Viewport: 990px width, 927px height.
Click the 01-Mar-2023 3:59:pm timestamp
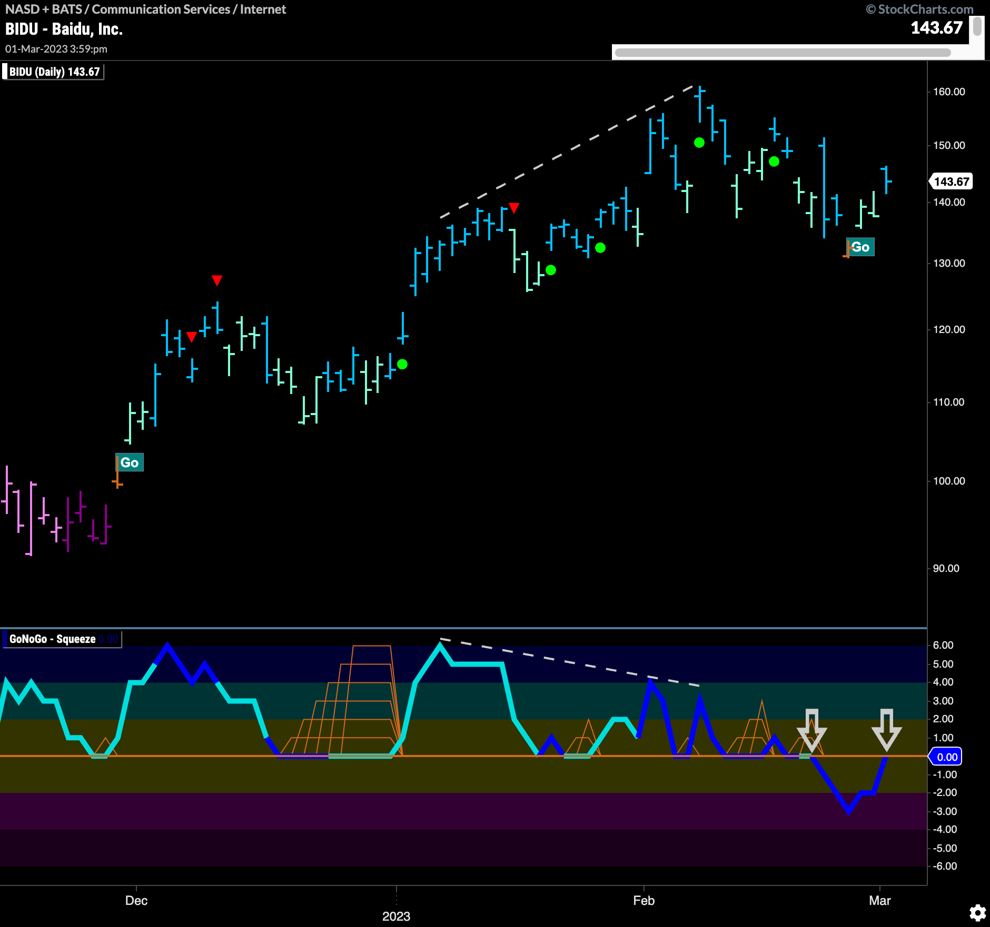tap(56, 49)
